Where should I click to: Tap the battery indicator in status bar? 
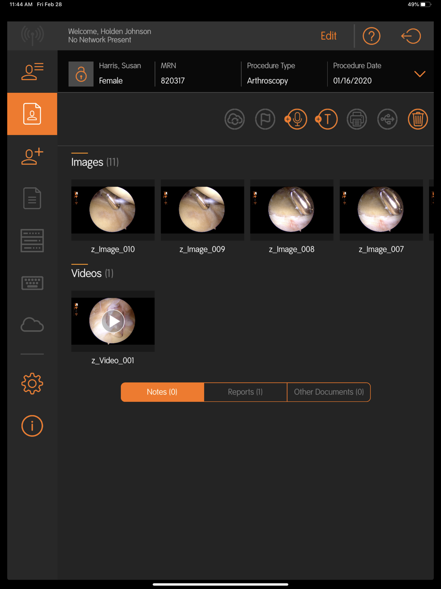pos(426,4)
